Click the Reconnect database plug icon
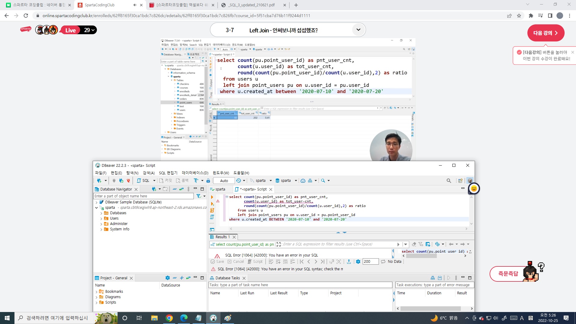576x324 pixels. pyautogui.click(x=121, y=181)
